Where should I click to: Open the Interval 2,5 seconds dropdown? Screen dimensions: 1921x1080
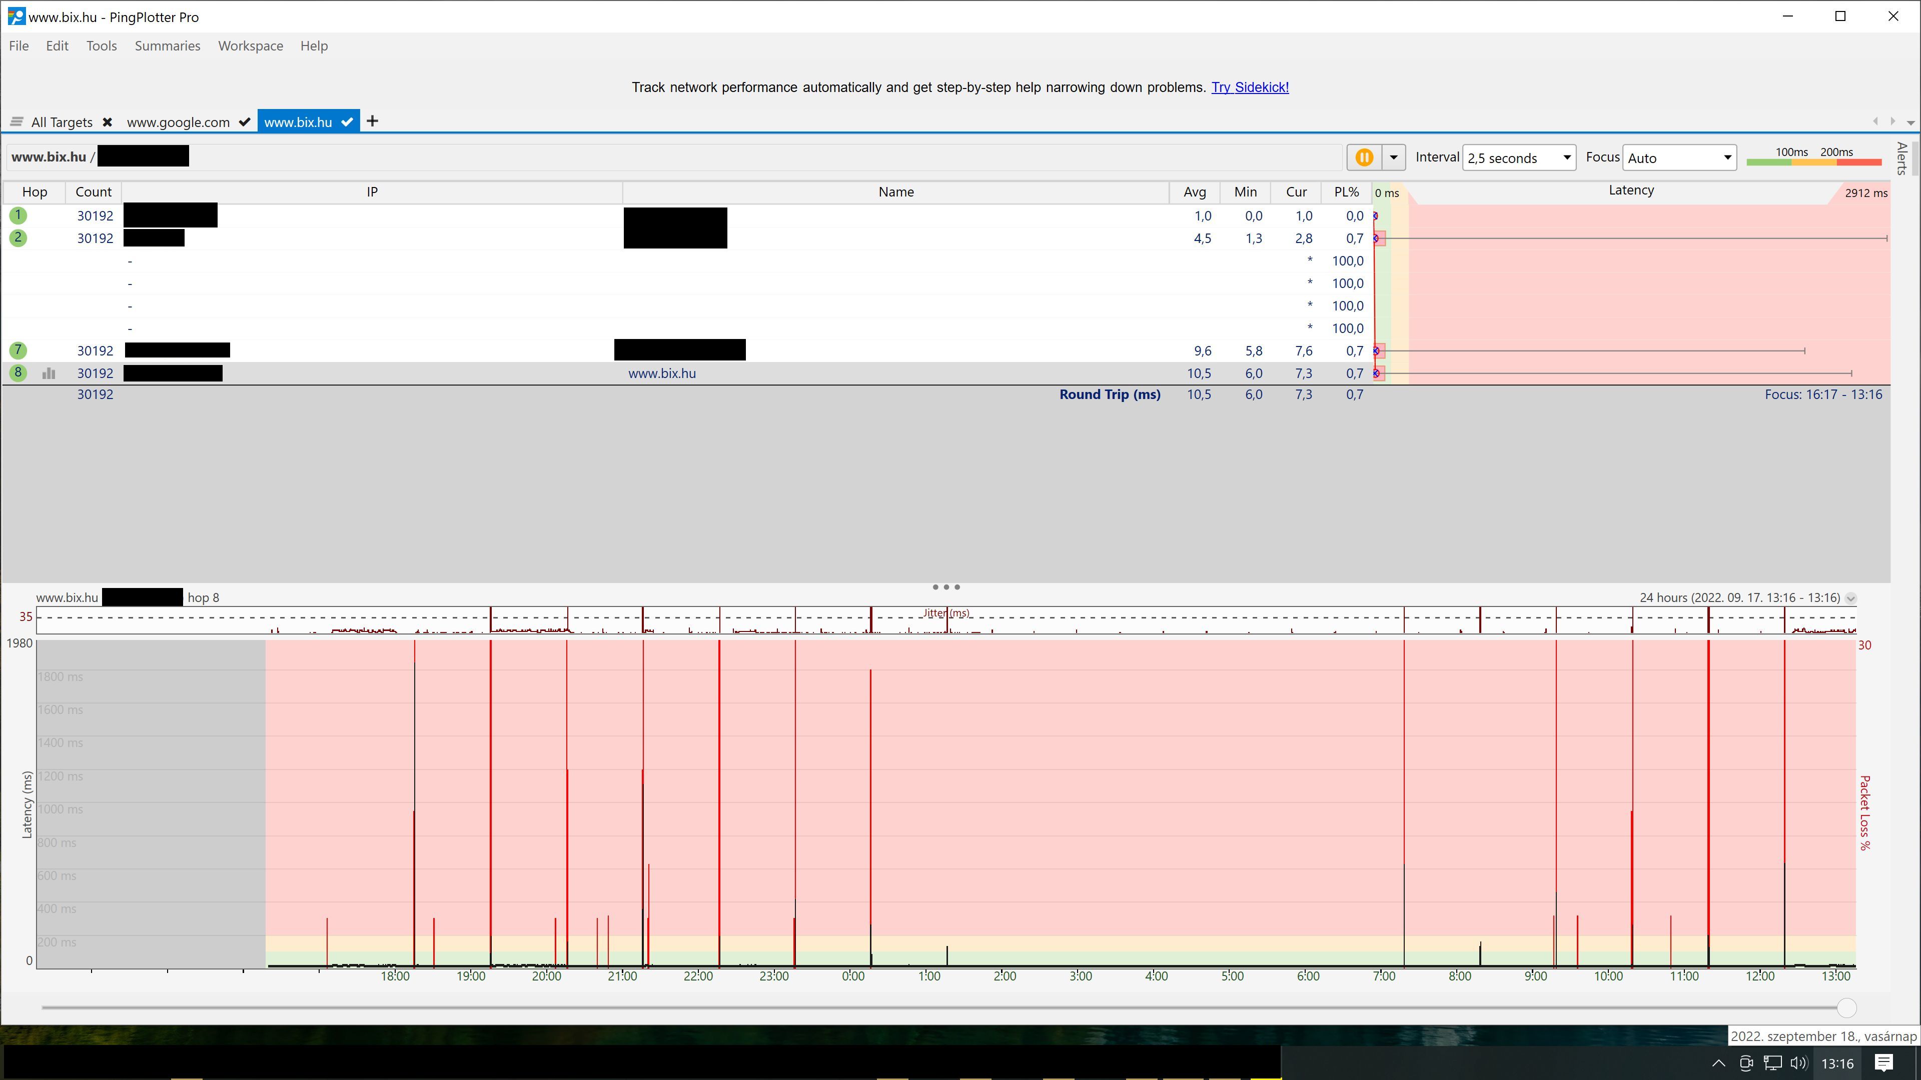[x=1518, y=158]
